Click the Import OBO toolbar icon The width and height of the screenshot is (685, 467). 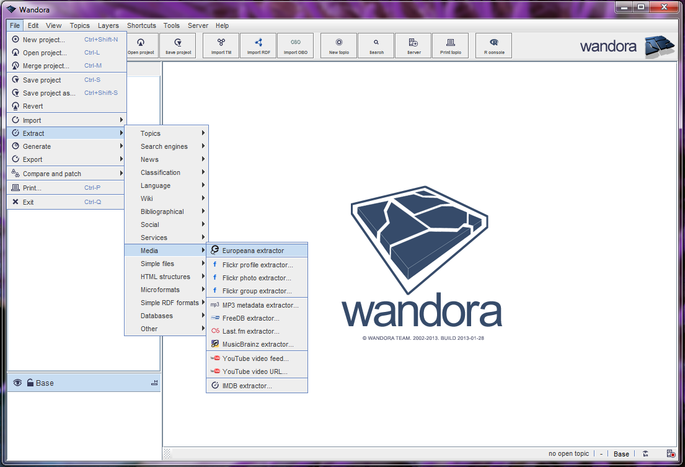point(295,45)
